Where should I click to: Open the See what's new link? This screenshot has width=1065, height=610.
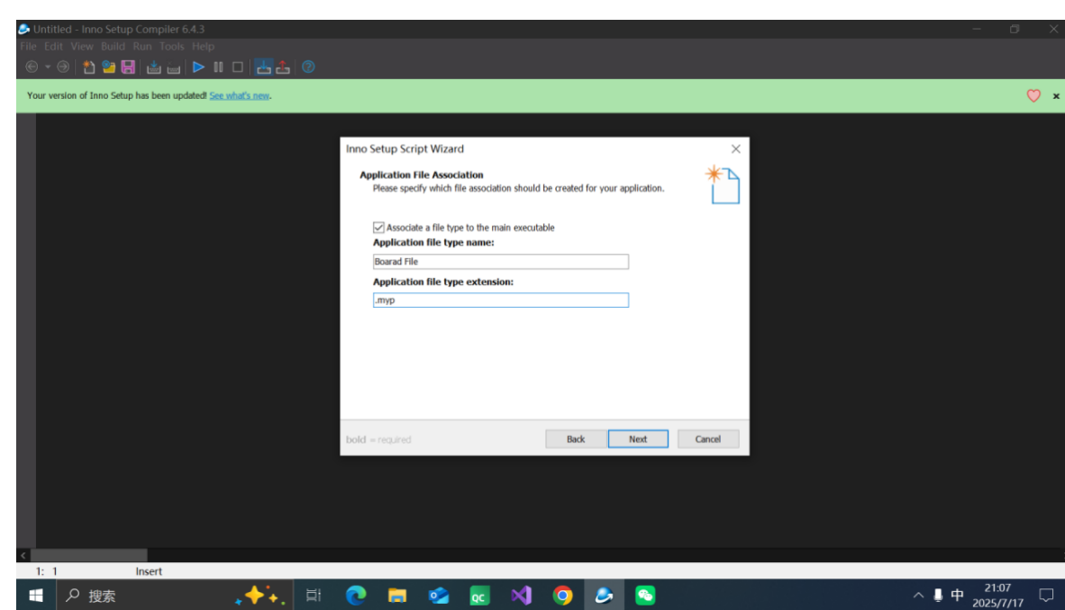tap(239, 95)
